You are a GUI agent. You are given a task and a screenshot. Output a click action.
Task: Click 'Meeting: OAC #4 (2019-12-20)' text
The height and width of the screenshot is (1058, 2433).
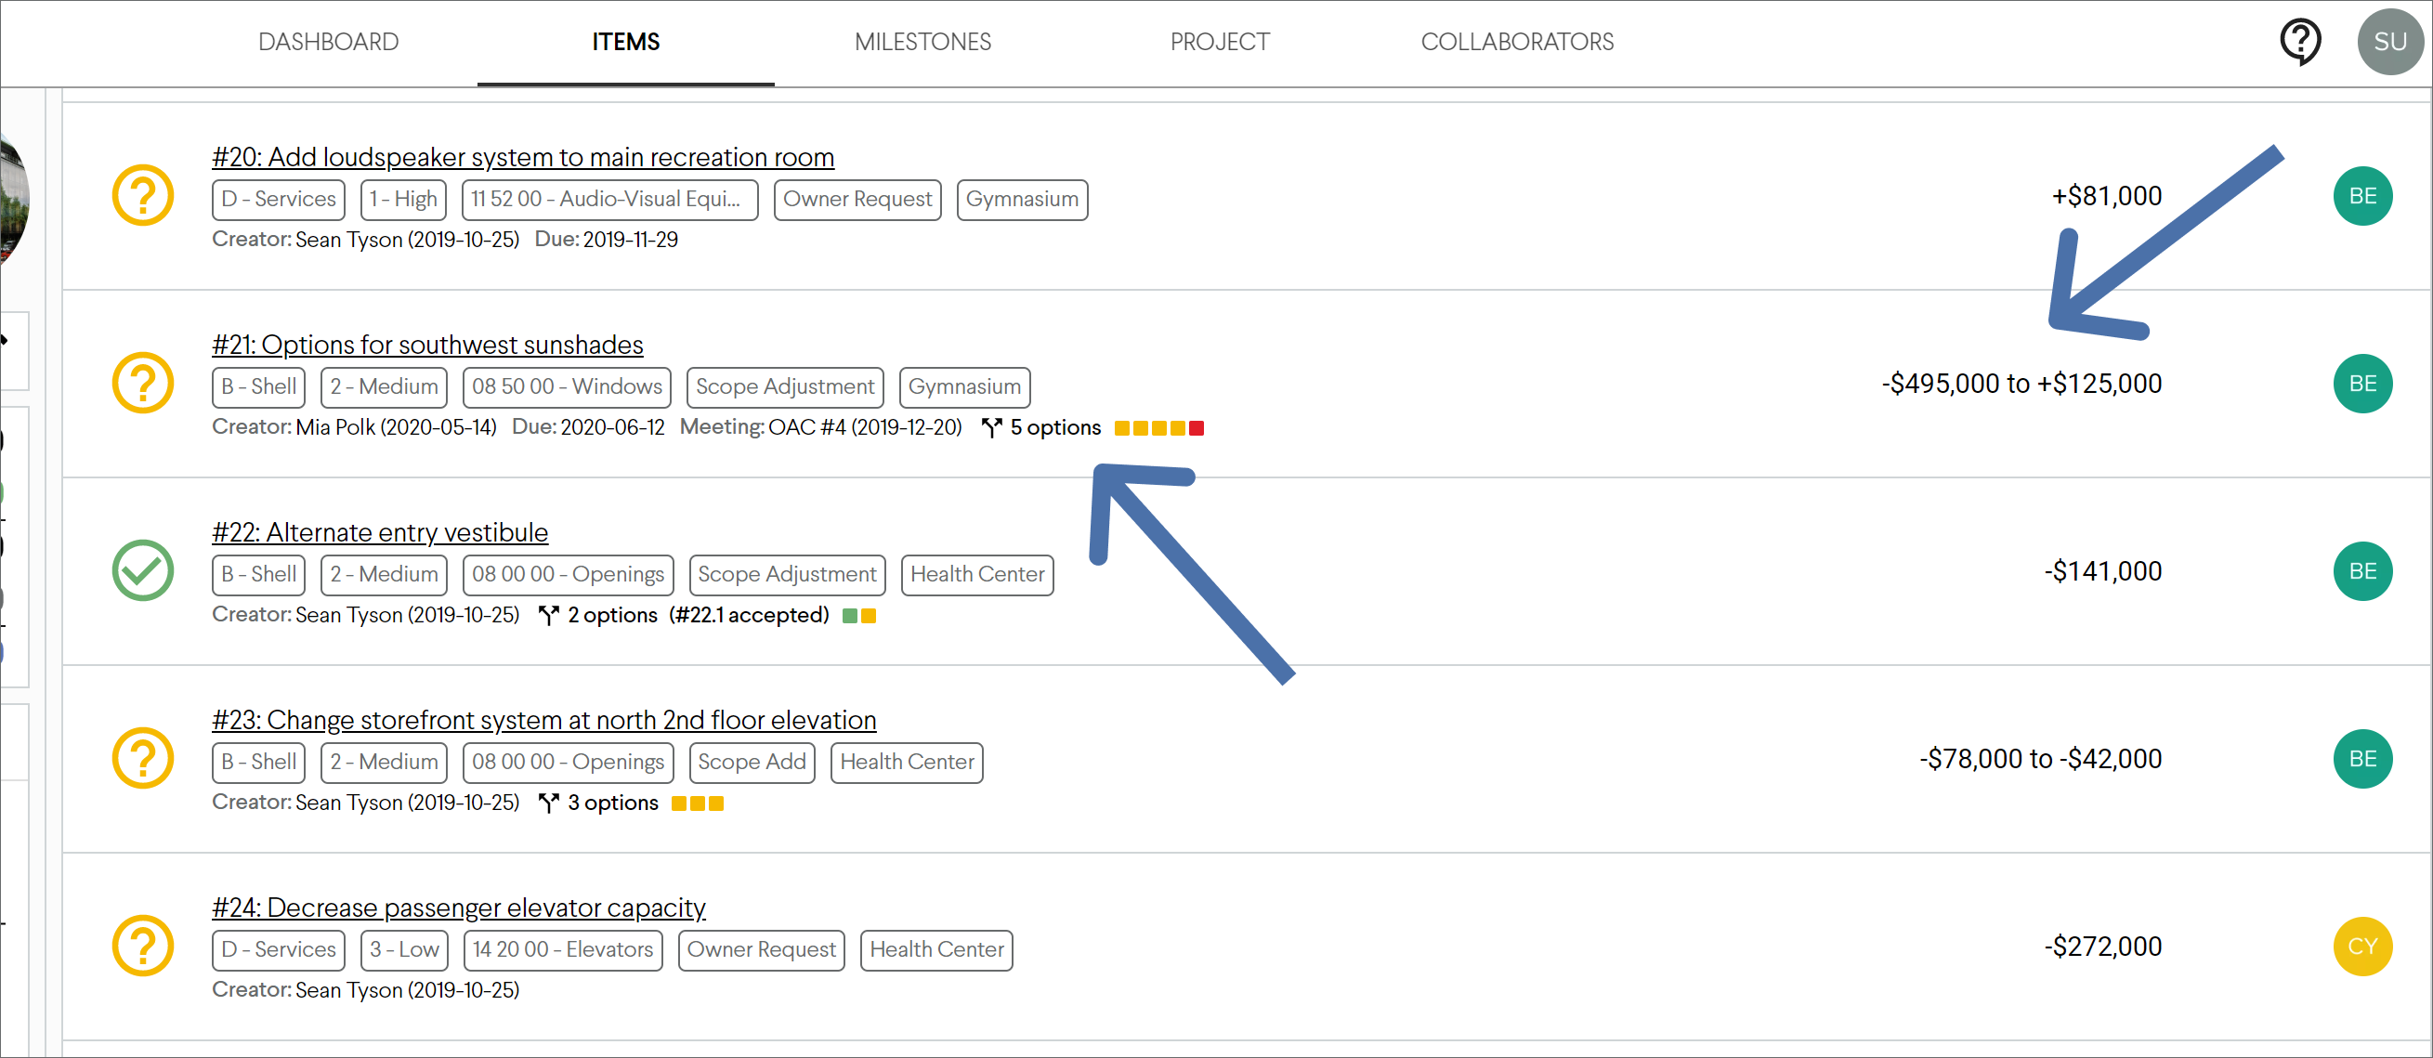[821, 427]
